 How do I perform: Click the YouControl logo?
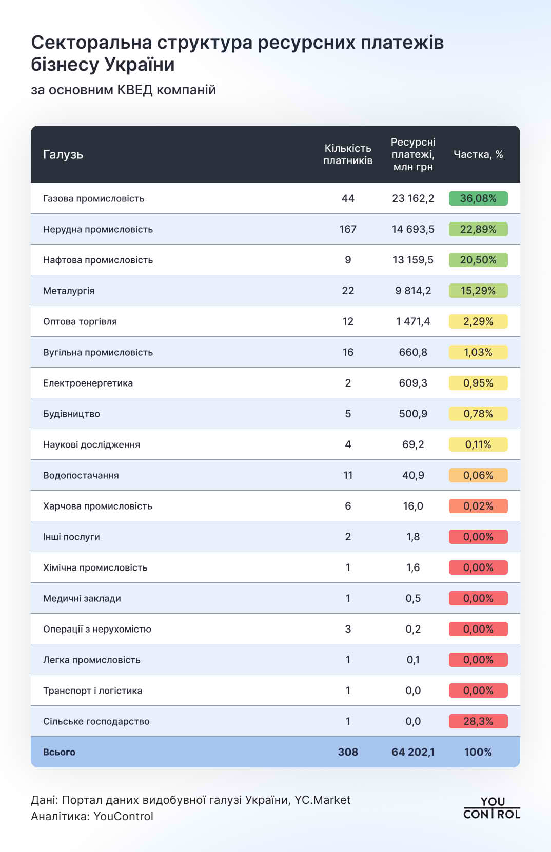point(491,808)
